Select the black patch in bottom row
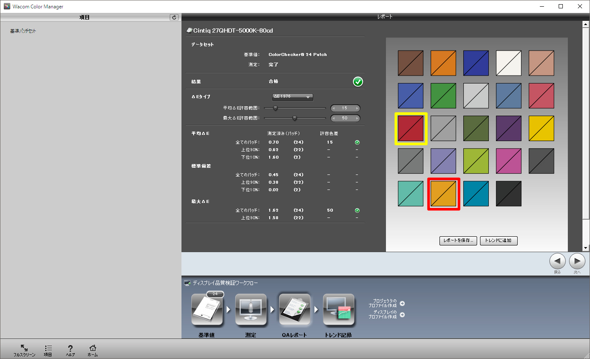Image resolution: width=590 pixels, height=359 pixels. pos(508,194)
